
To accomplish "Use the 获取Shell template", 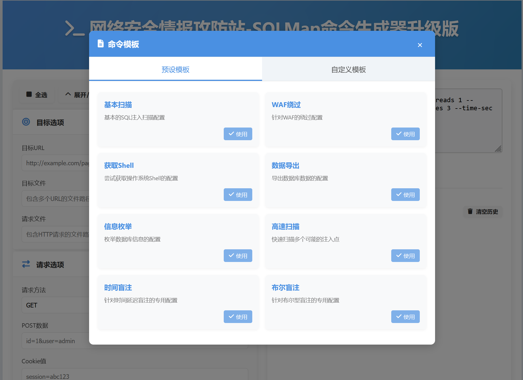I will (238, 195).
